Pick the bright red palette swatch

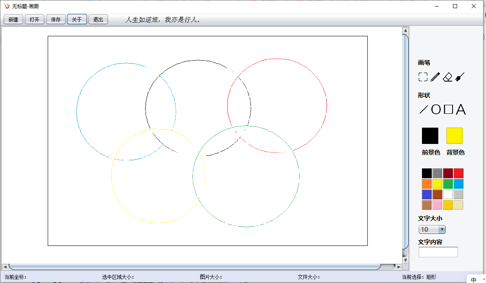pos(458,173)
